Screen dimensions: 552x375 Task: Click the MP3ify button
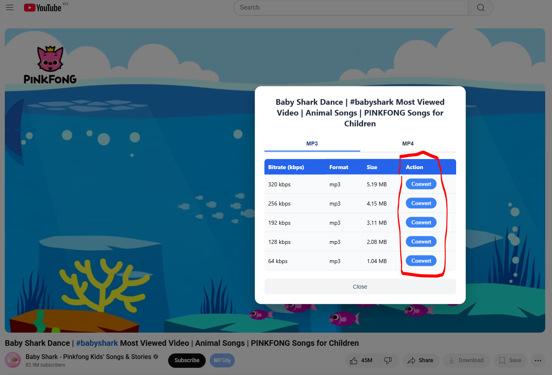222,360
